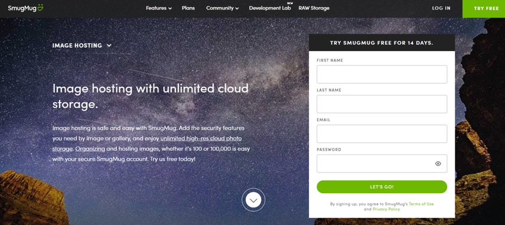
Task: Go to the Plans page
Action: coord(188,8)
